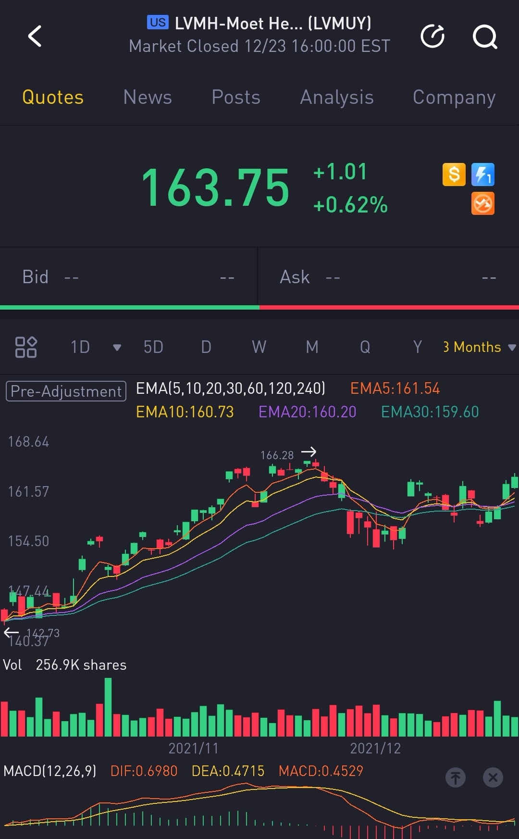This screenshot has width=519, height=839.
Task: Open the 3 Months range dropdown
Action: click(480, 347)
